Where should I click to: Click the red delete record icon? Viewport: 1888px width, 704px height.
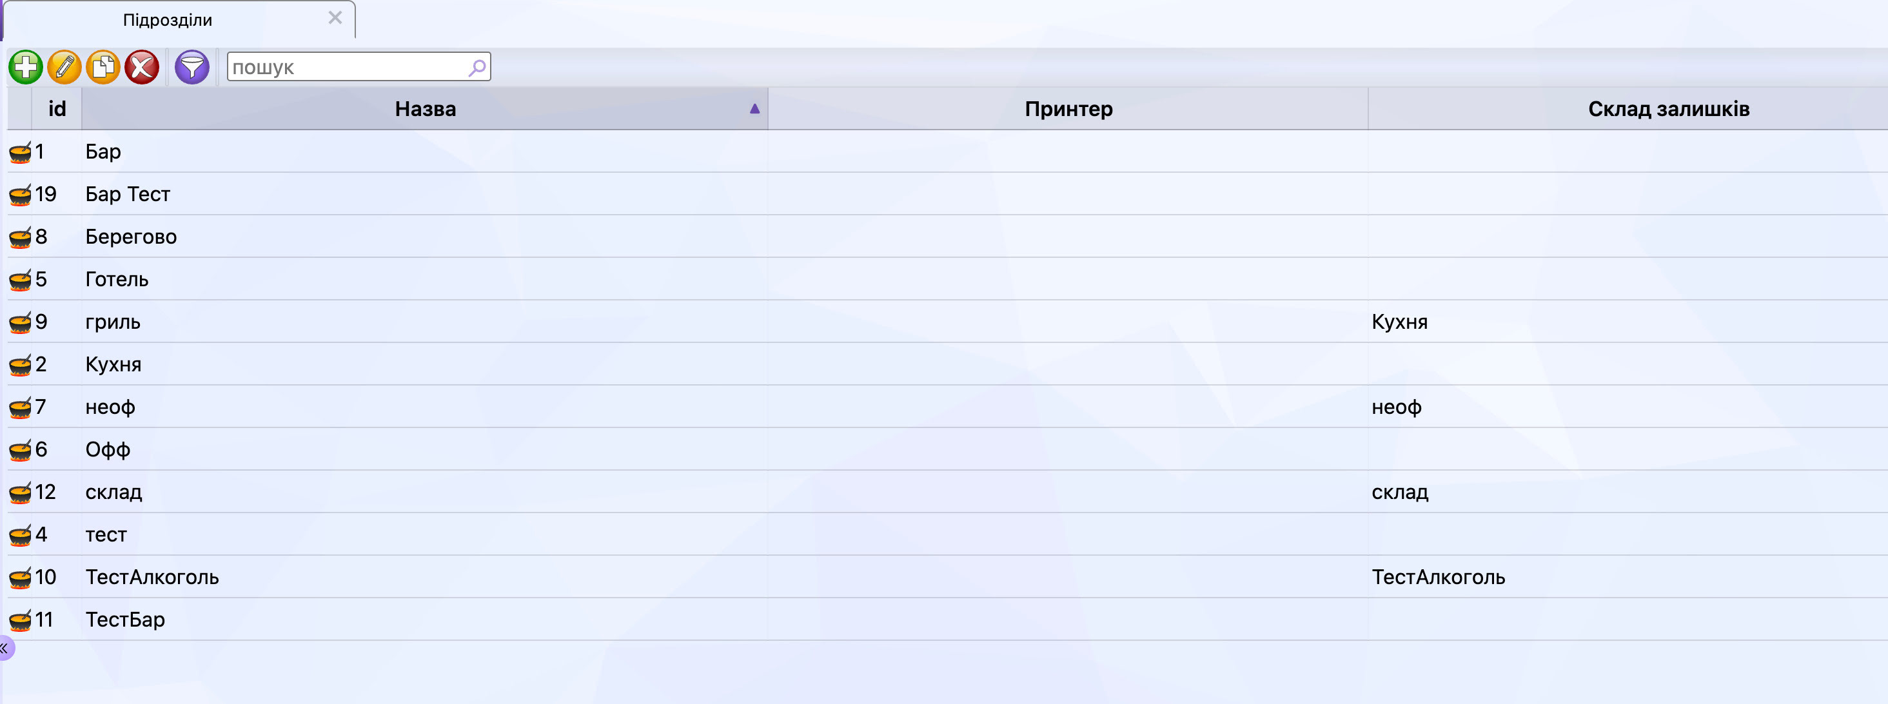point(143,68)
